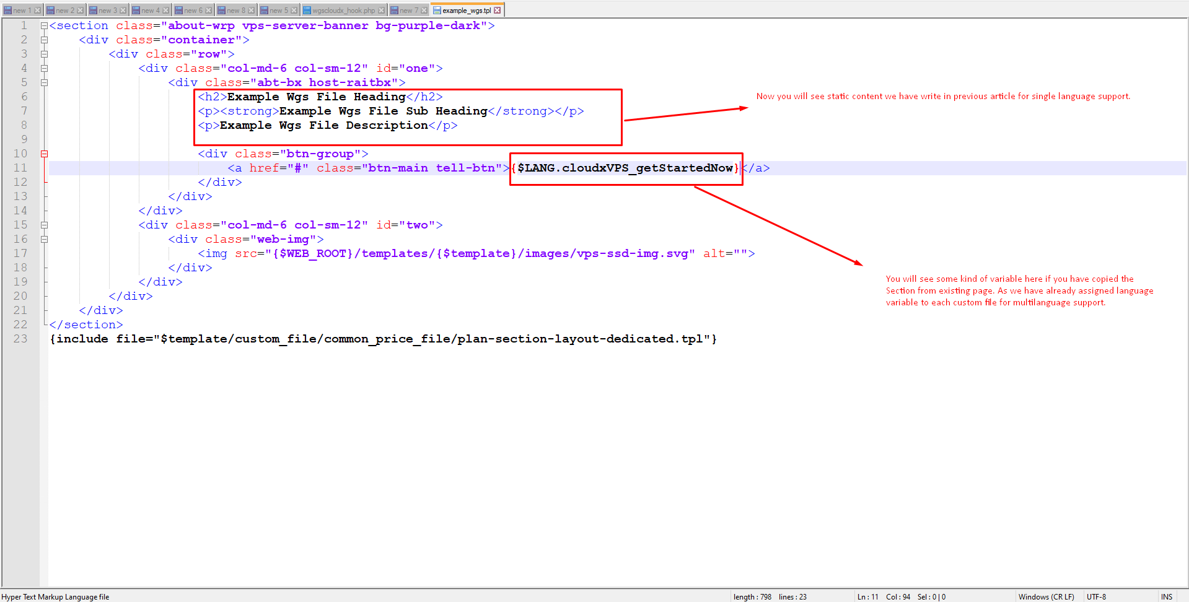Close the example_wgs.tpl tab

pos(497,11)
